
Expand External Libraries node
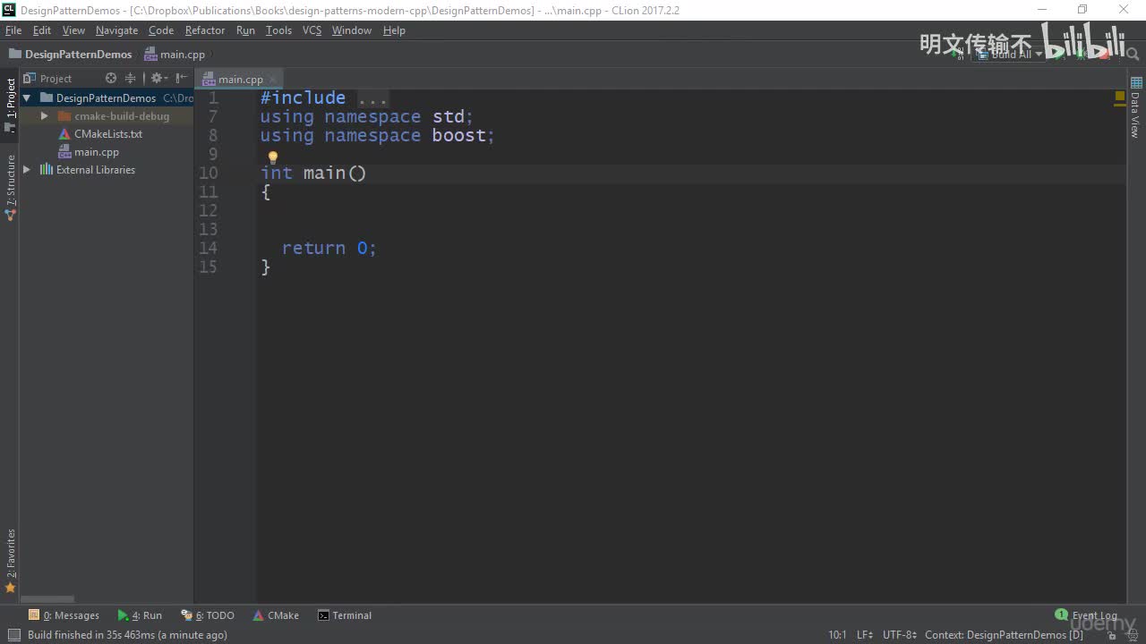27,170
